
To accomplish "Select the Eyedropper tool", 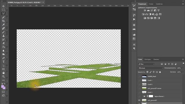I will 3,25.
